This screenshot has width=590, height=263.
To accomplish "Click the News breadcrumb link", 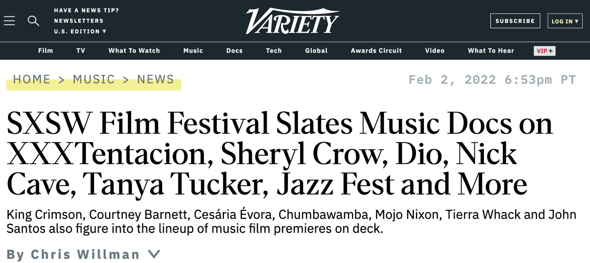I will point(156,79).
